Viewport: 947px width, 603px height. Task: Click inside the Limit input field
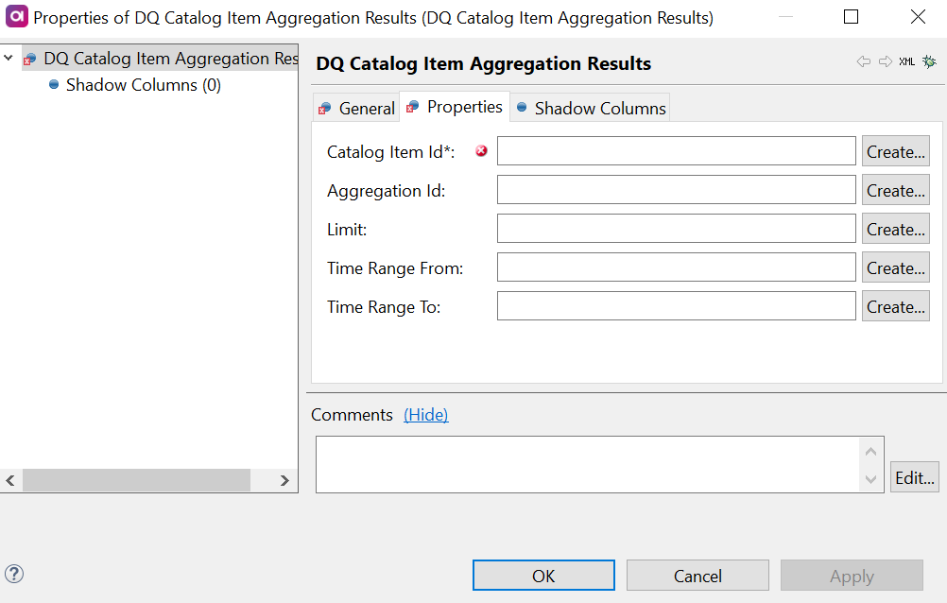click(x=676, y=228)
